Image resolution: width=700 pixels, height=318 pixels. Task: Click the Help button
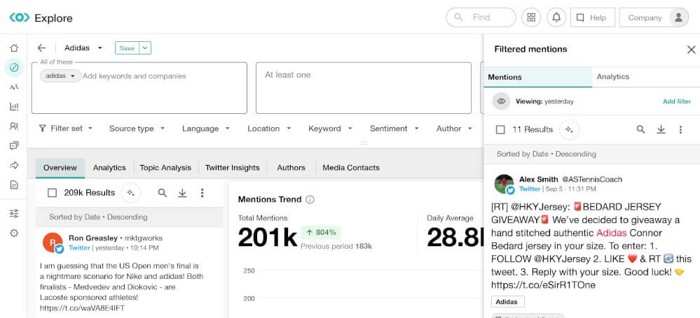[593, 17]
